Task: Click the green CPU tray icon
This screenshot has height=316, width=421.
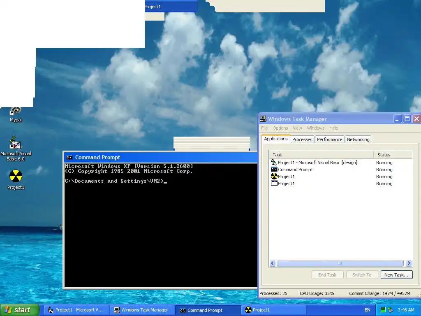Action: (x=383, y=310)
